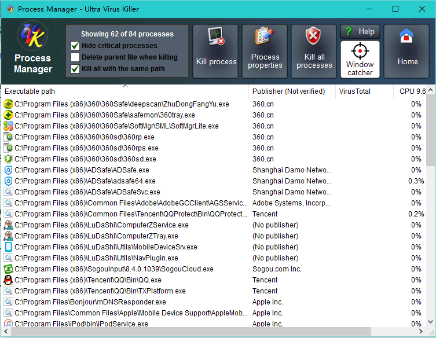Click the Kill all processes shield icon
This screenshot has width=436, height=338.
(x=314, y=38)
